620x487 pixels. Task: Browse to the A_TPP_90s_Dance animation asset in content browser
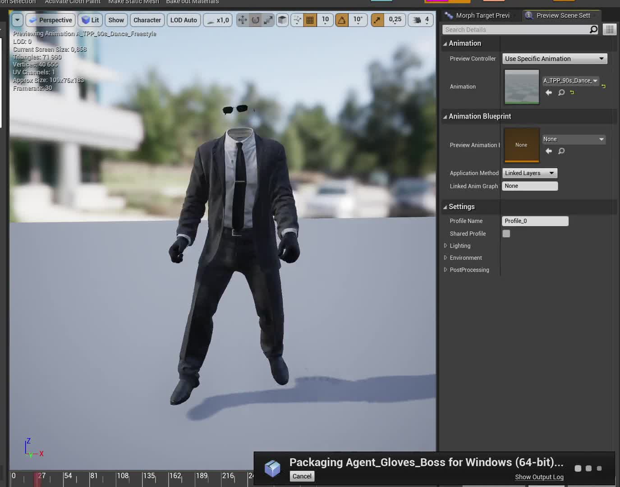point(561,92)
